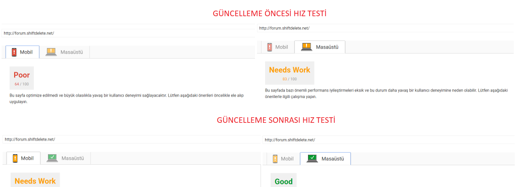Select the active Masaüstü tab above the 83 / 100 score

coord(320,47)
